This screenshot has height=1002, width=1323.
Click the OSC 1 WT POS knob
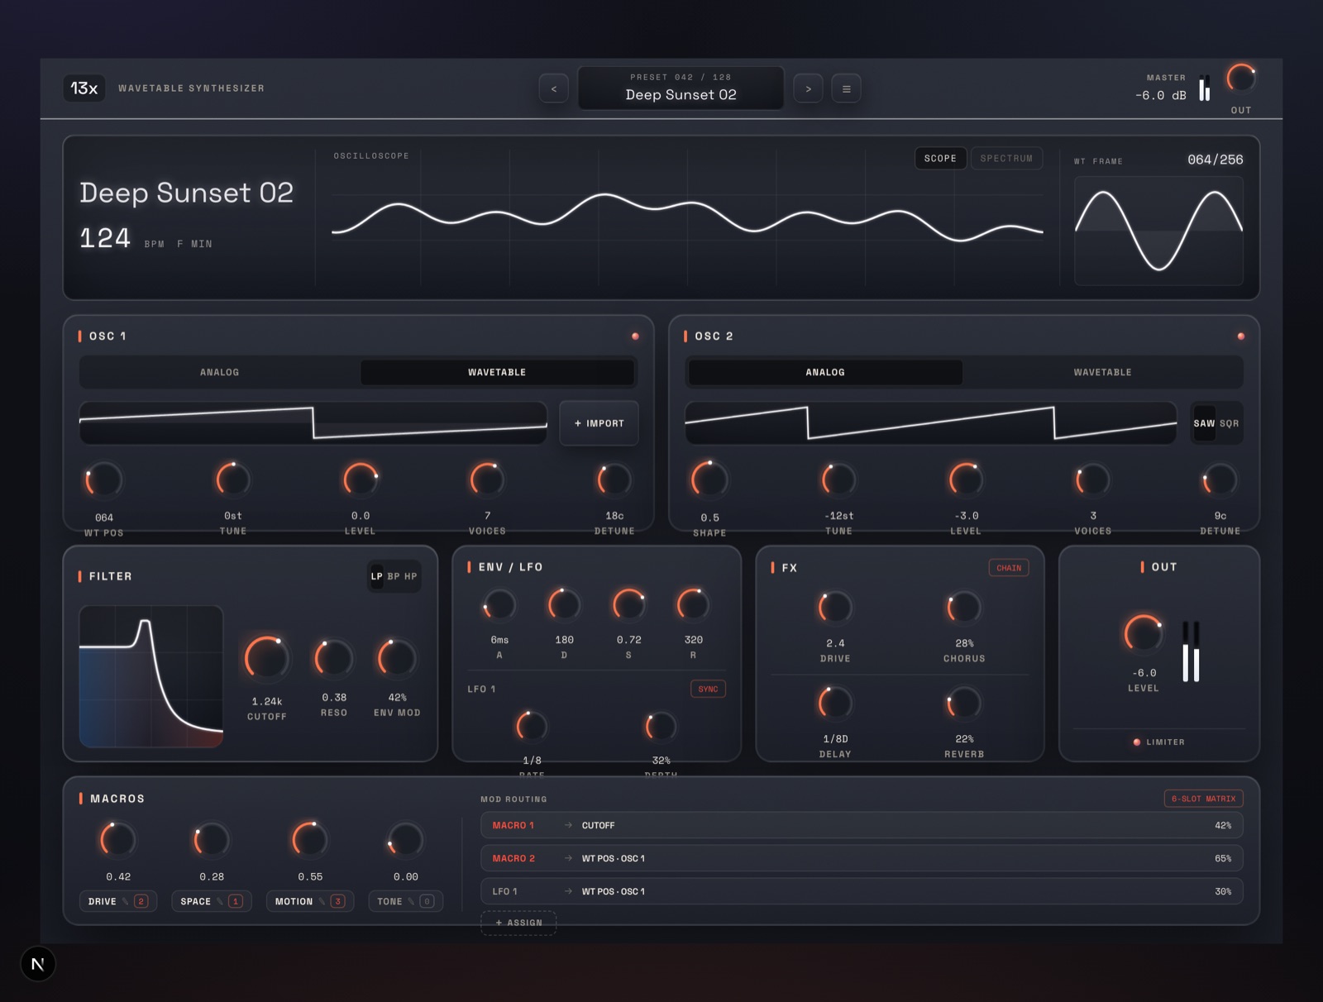104,480
